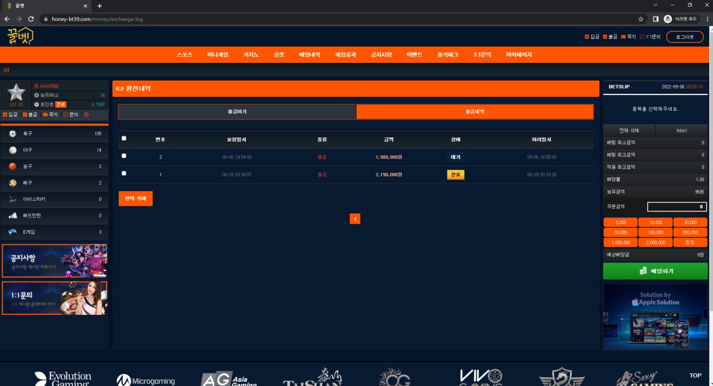Click the 주문금액 input field

point(676,207)
